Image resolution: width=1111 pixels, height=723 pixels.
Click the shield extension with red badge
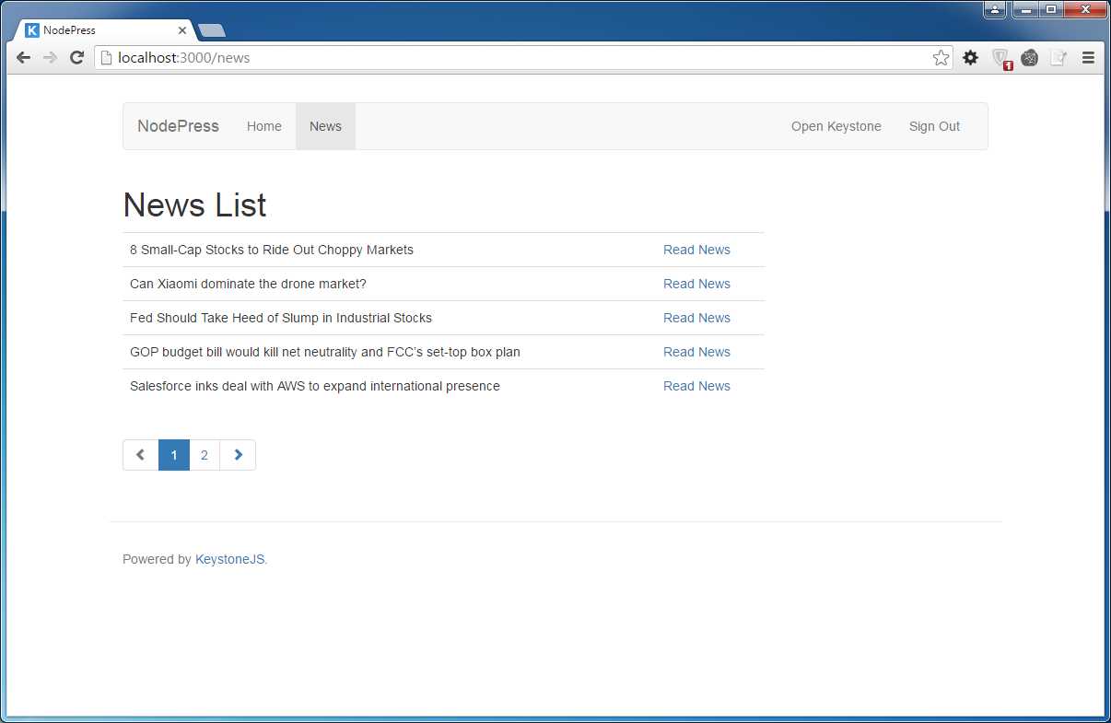(x=1000, y=57)
